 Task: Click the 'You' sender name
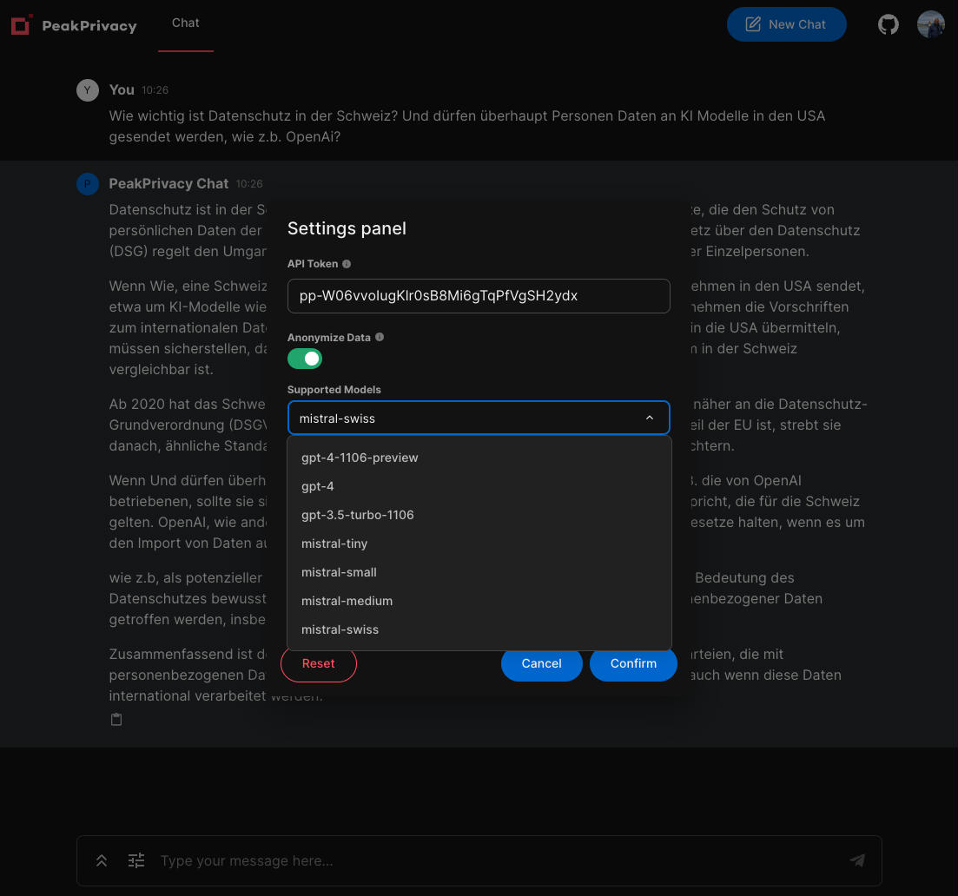pyautogui.click(x=122, y=89)
